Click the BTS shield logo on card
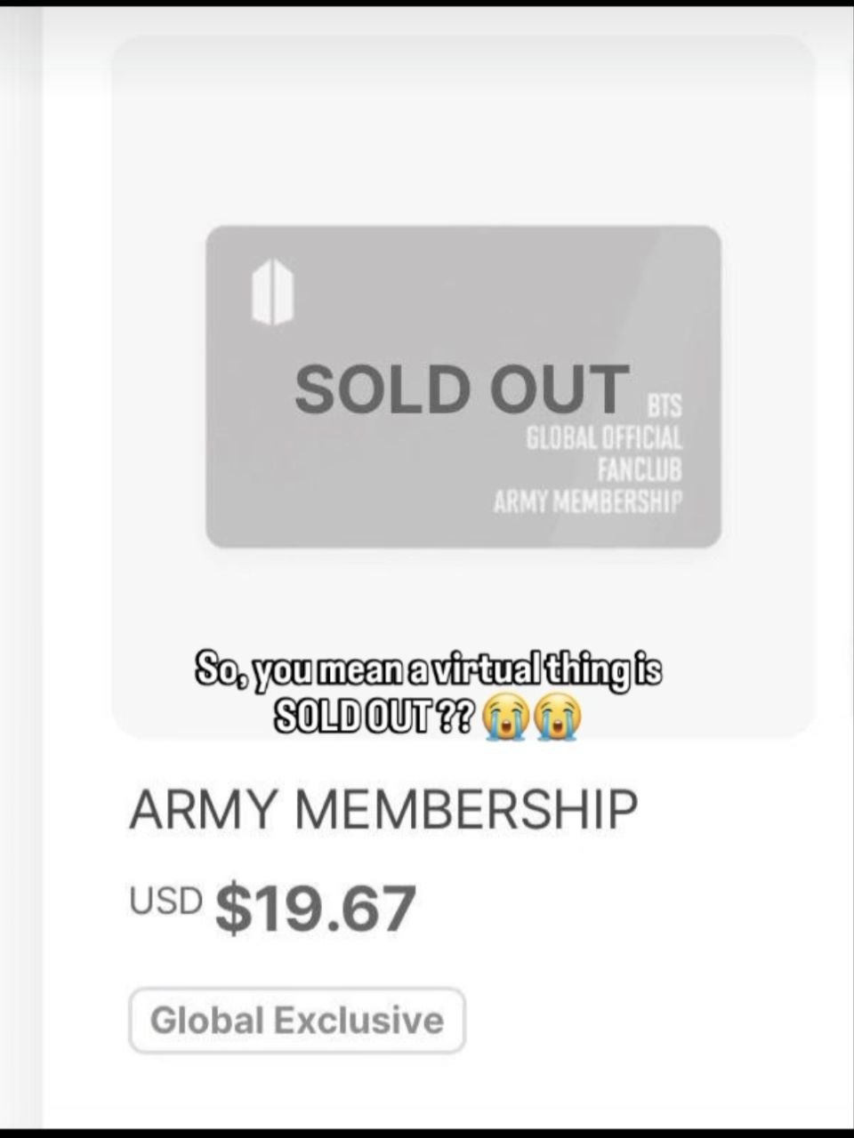The image size is (854, 1138). tap(271, 293)
